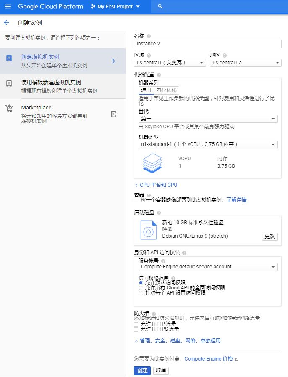
Task: Click the help icon beside 机器配置
Action: coord(159,75)
